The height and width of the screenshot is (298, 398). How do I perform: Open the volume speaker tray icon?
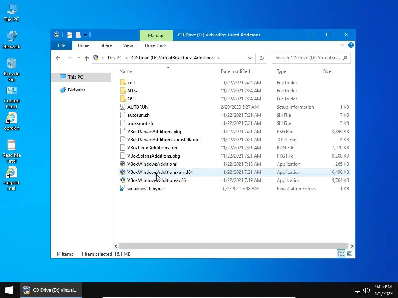click(366, 290)
